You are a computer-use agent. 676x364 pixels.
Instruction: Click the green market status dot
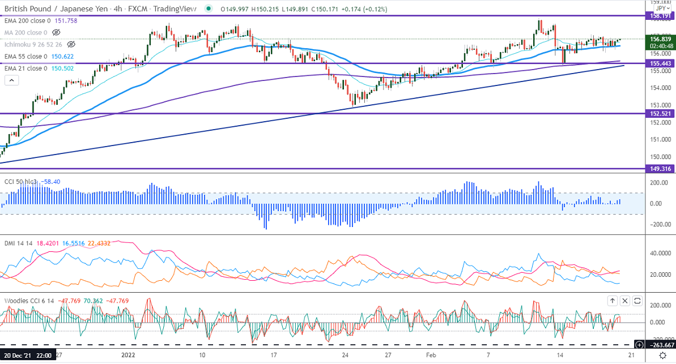tap(209, 8)
